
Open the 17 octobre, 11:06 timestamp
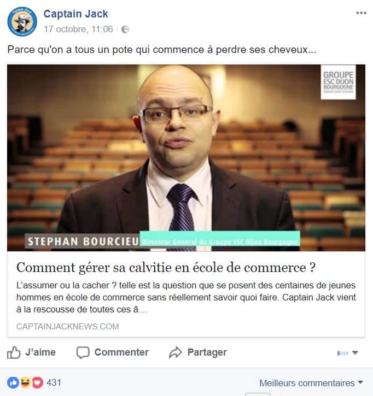78,29
